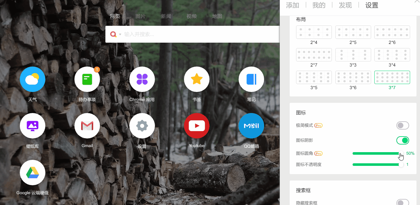Choose the 3*4 layout thumbnail
420x205 pixels.
(x=392, y=55)
